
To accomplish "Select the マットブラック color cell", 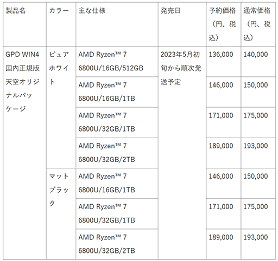I will (61, 214).
